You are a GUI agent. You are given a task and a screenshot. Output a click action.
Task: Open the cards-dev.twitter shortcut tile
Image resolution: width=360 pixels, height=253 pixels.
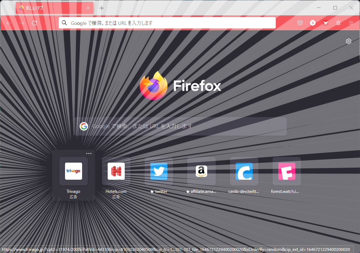tap(244, 171)
